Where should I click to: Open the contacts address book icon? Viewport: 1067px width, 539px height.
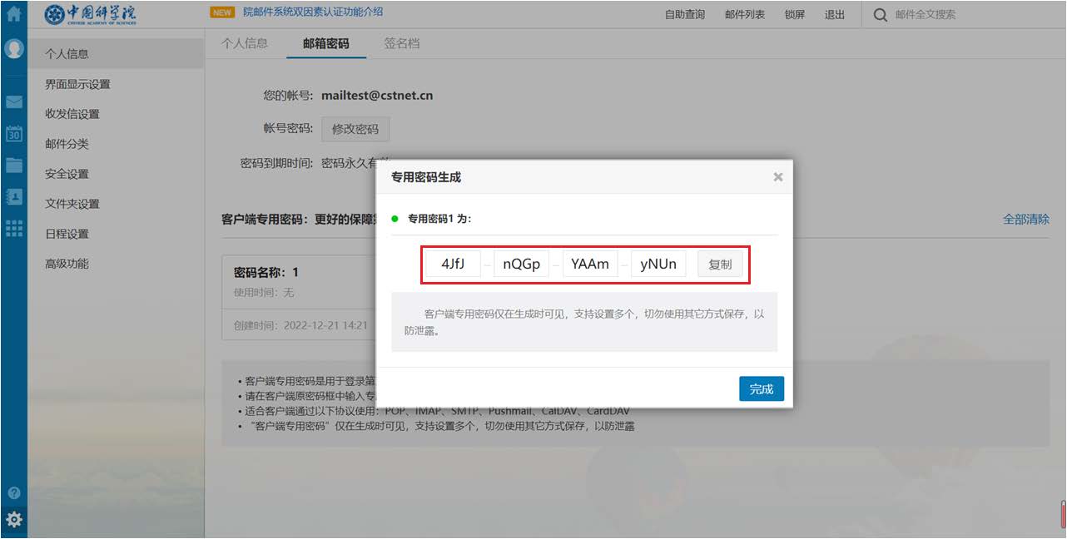[x=13, y=196]
